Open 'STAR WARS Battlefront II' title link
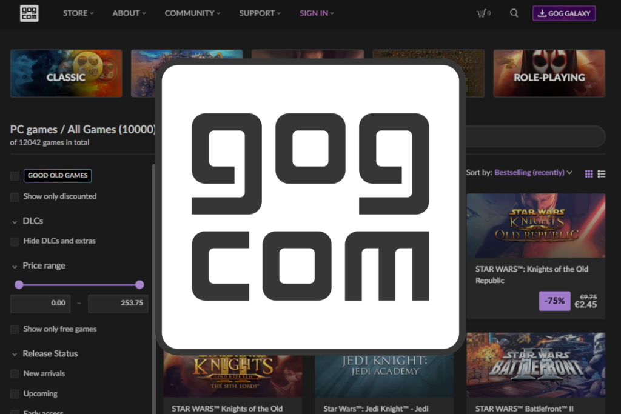Viewport: 621px width, 414px height. click(525, 409)
